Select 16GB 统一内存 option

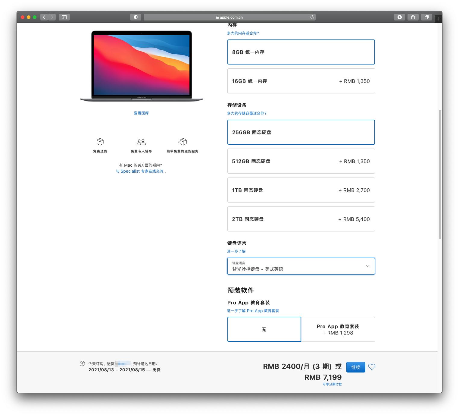pos(301,81)
